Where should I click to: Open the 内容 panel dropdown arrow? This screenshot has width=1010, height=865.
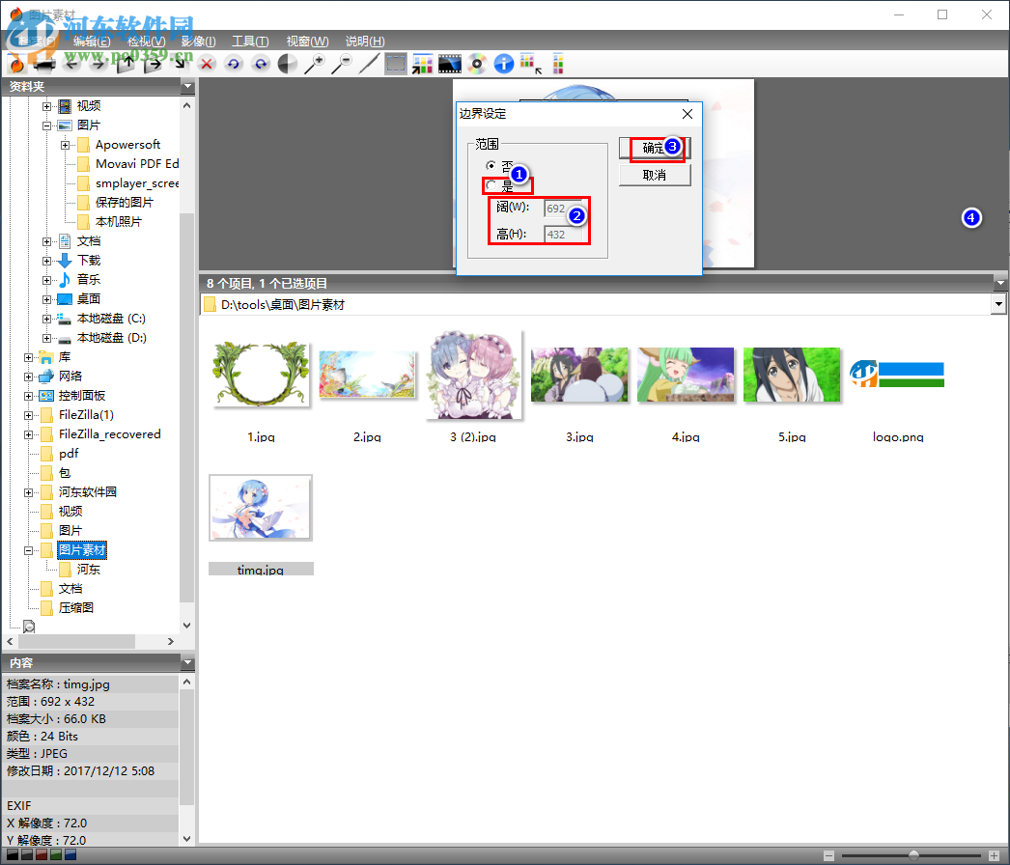[x=187, y=663]
